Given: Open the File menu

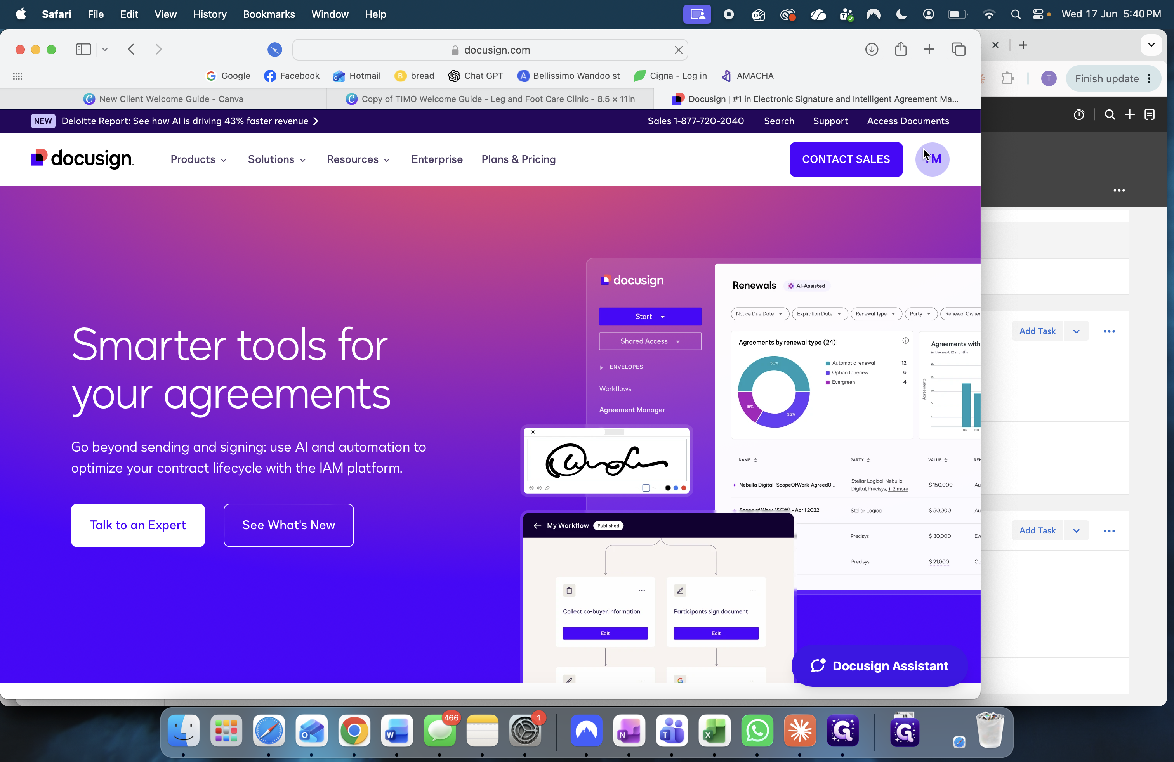Looking at the screenshot, I should (96, 14).
